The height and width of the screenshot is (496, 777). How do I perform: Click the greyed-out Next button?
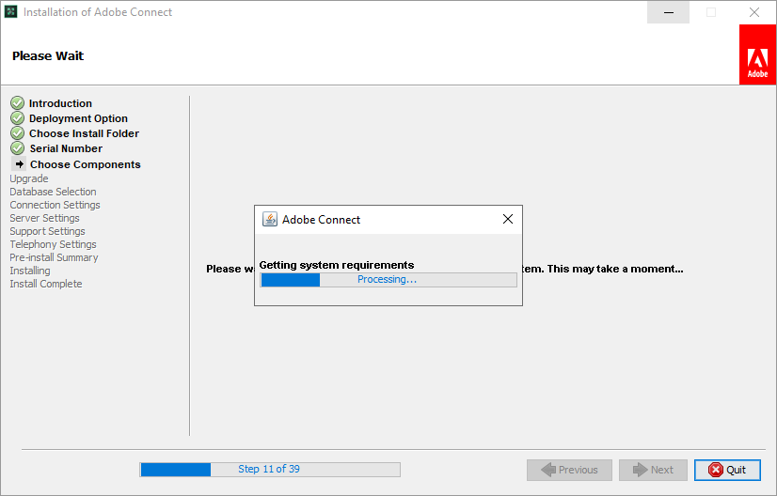[x=653, y=470]
